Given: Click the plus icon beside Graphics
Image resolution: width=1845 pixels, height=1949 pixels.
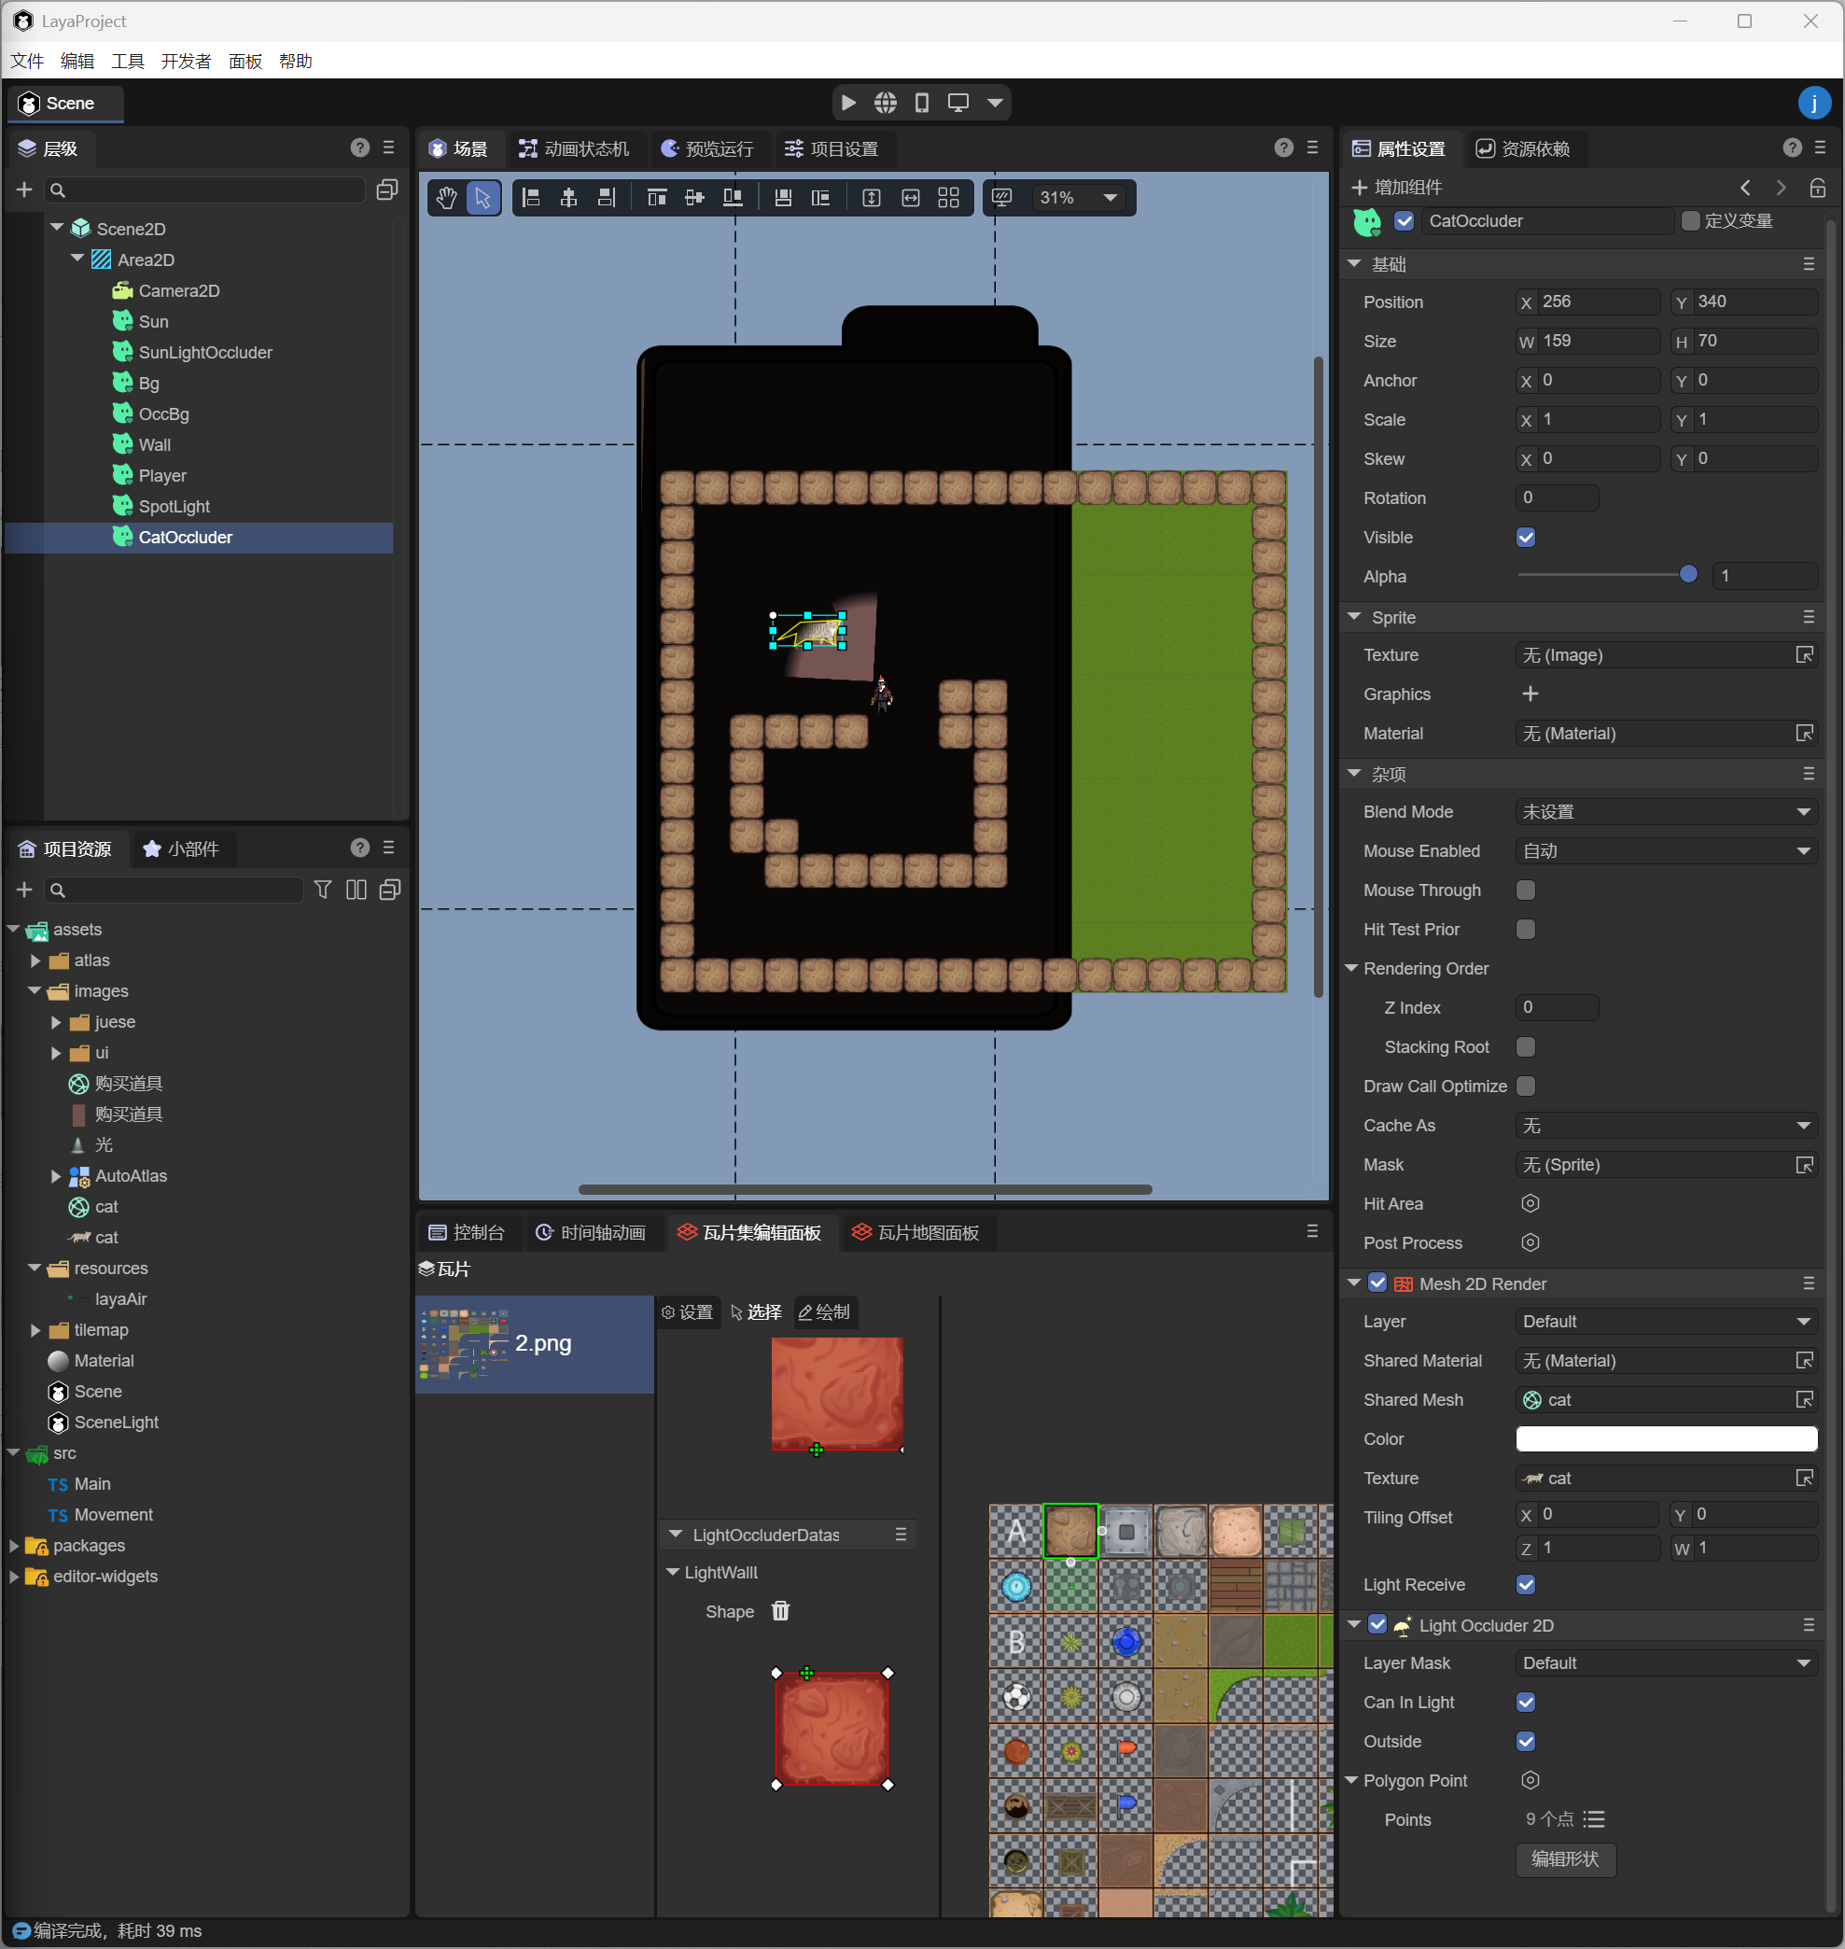Looking at the screenshot, I should [x=1531, y=694].
